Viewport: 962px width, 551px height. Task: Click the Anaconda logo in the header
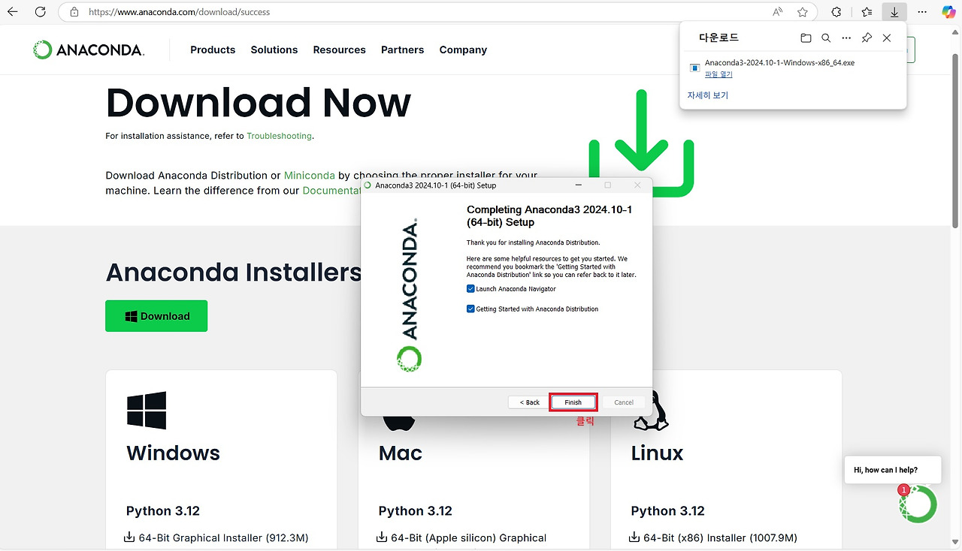pos(89,50)
